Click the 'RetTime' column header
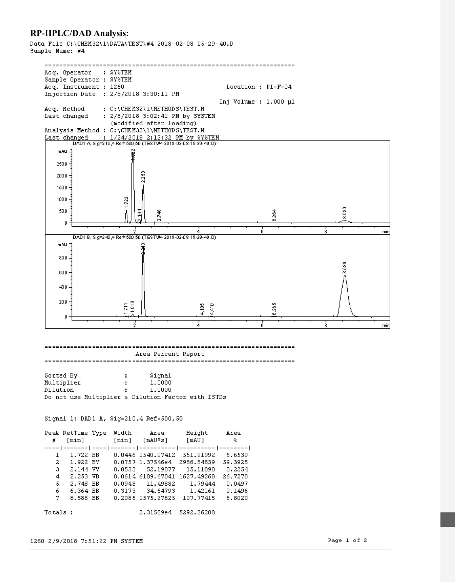This screenshot has width=455, height=582. [75, 433]
